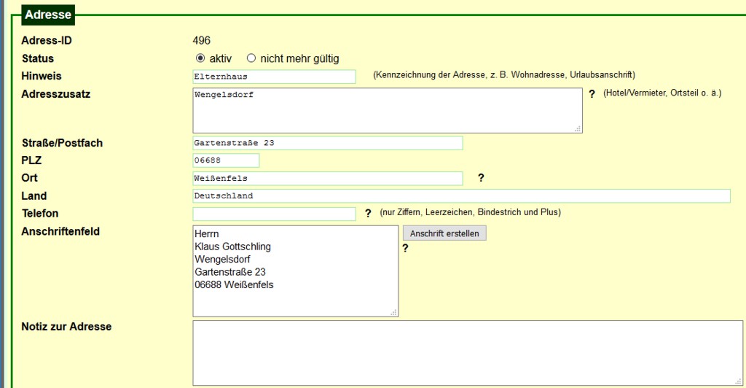Grab resize handle of Adresszusatz text area
This screenshot has height=388, width=746.
(578, 128)
